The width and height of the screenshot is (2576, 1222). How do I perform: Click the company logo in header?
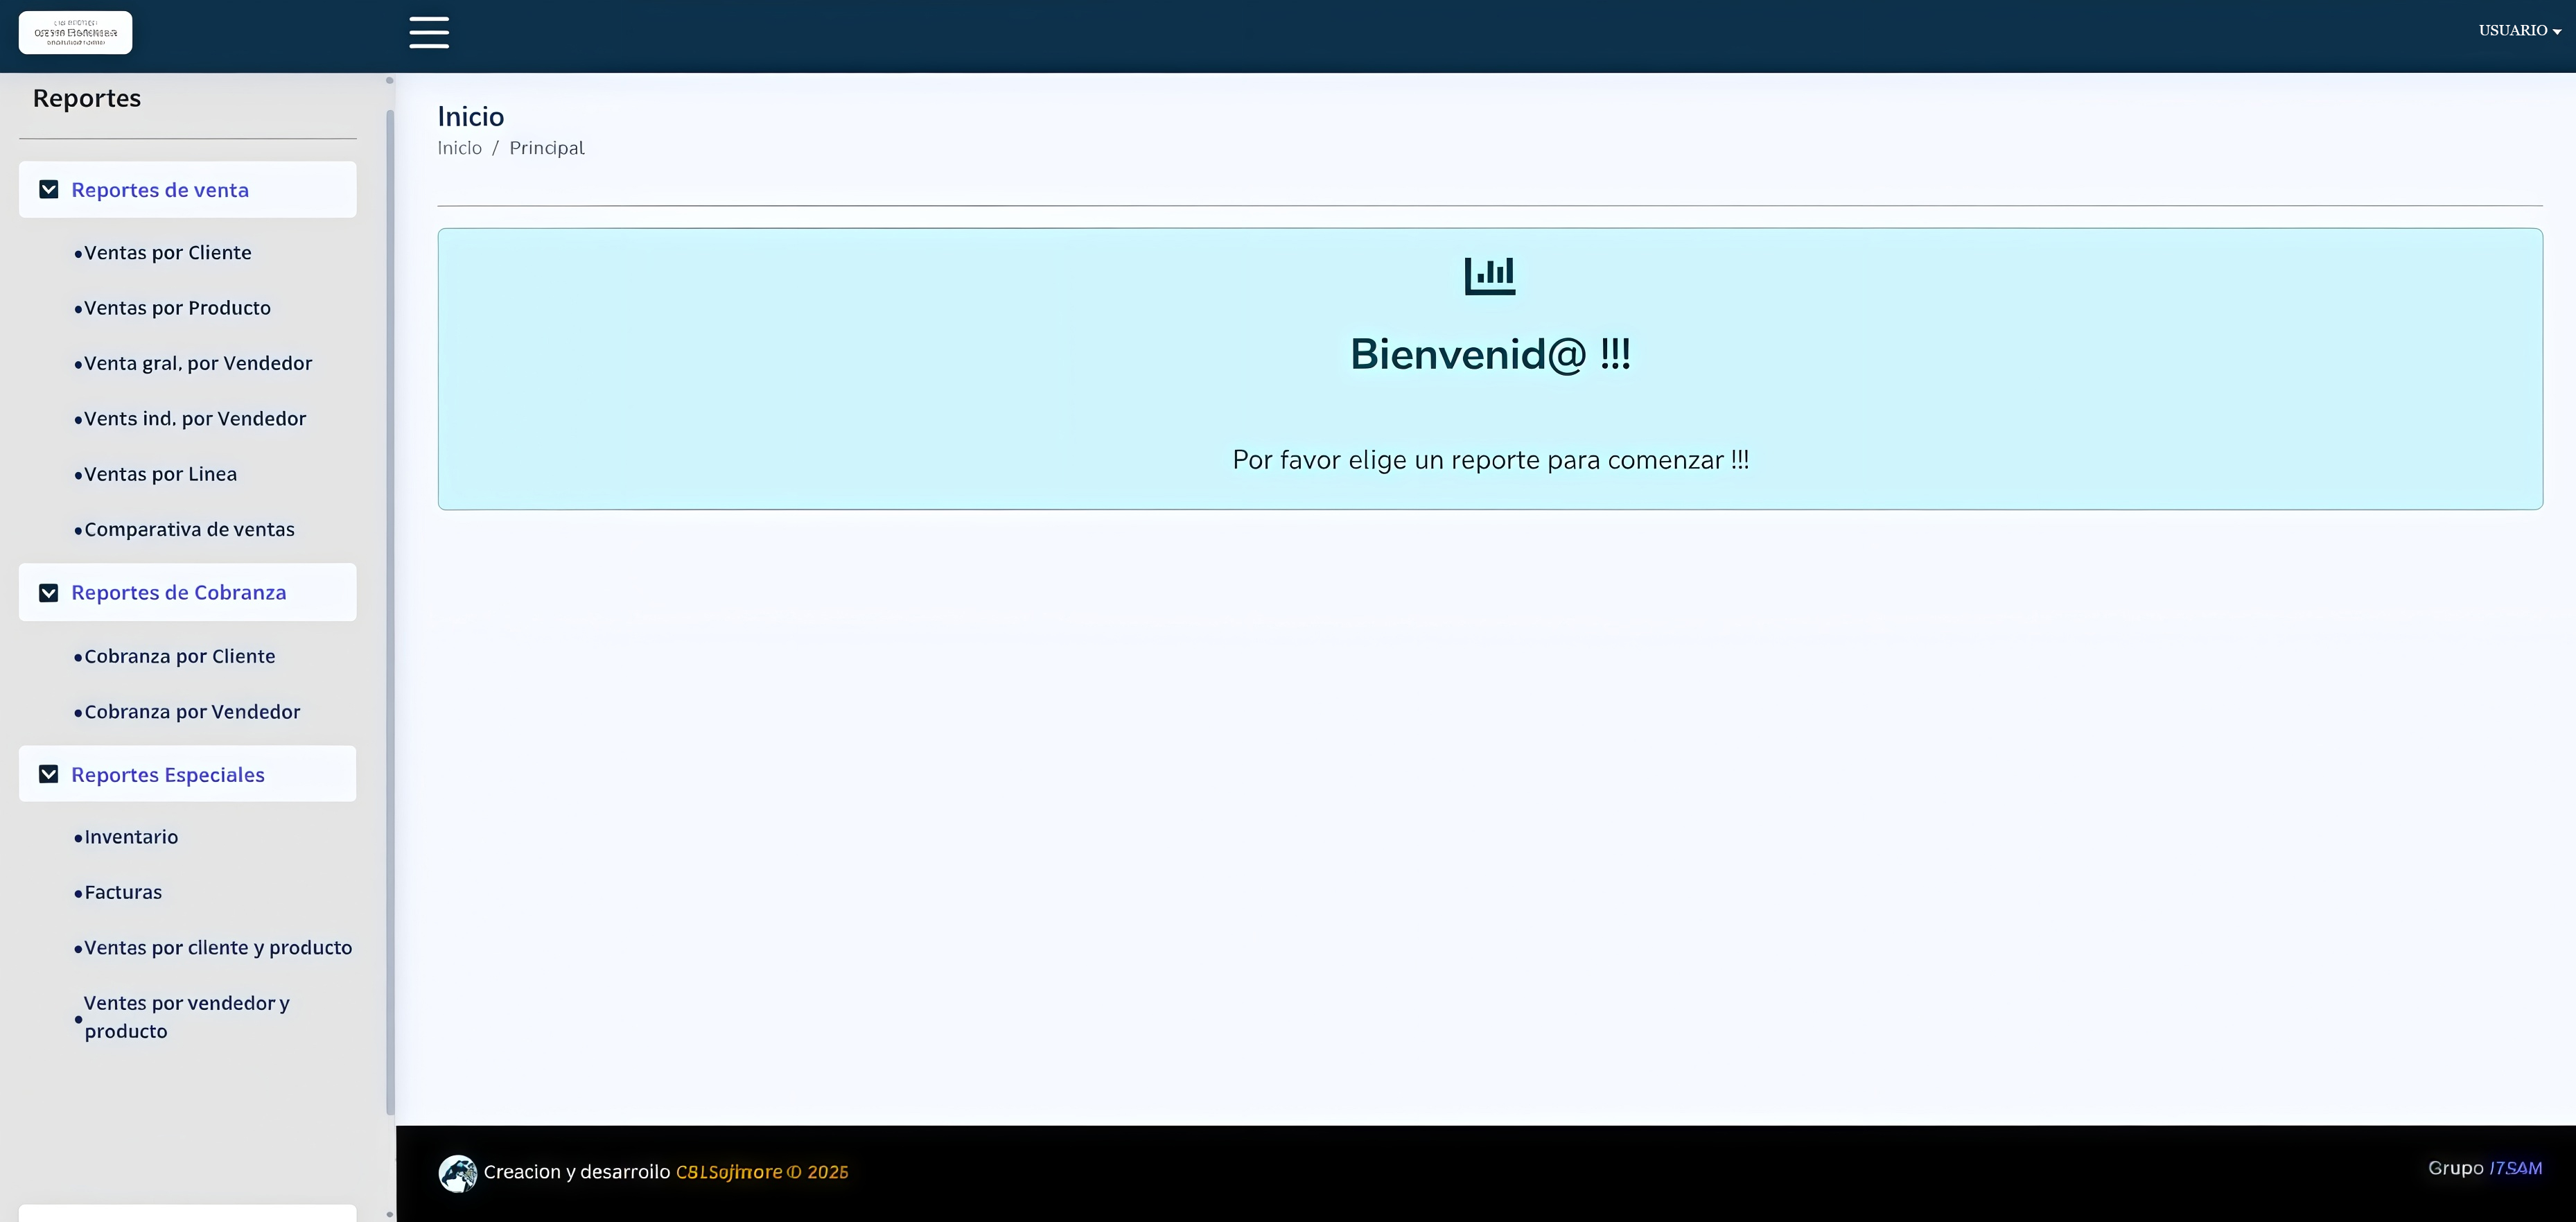(x=75, y=33)
